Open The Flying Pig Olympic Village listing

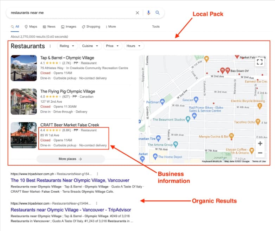click(68, 91)
